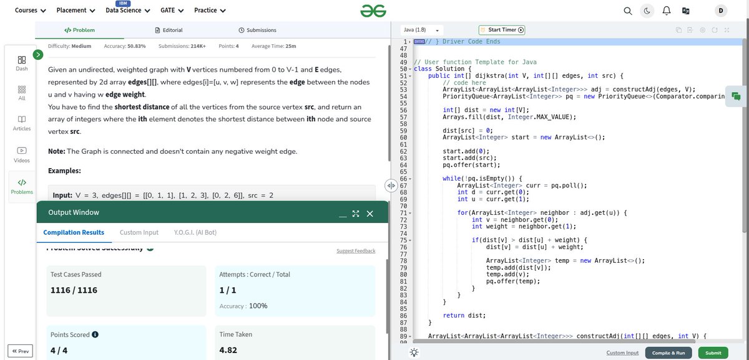Open the Courses dropdown menu
Image resolution: width=749 pixels, height=360 pixels.
click(30, 11)
